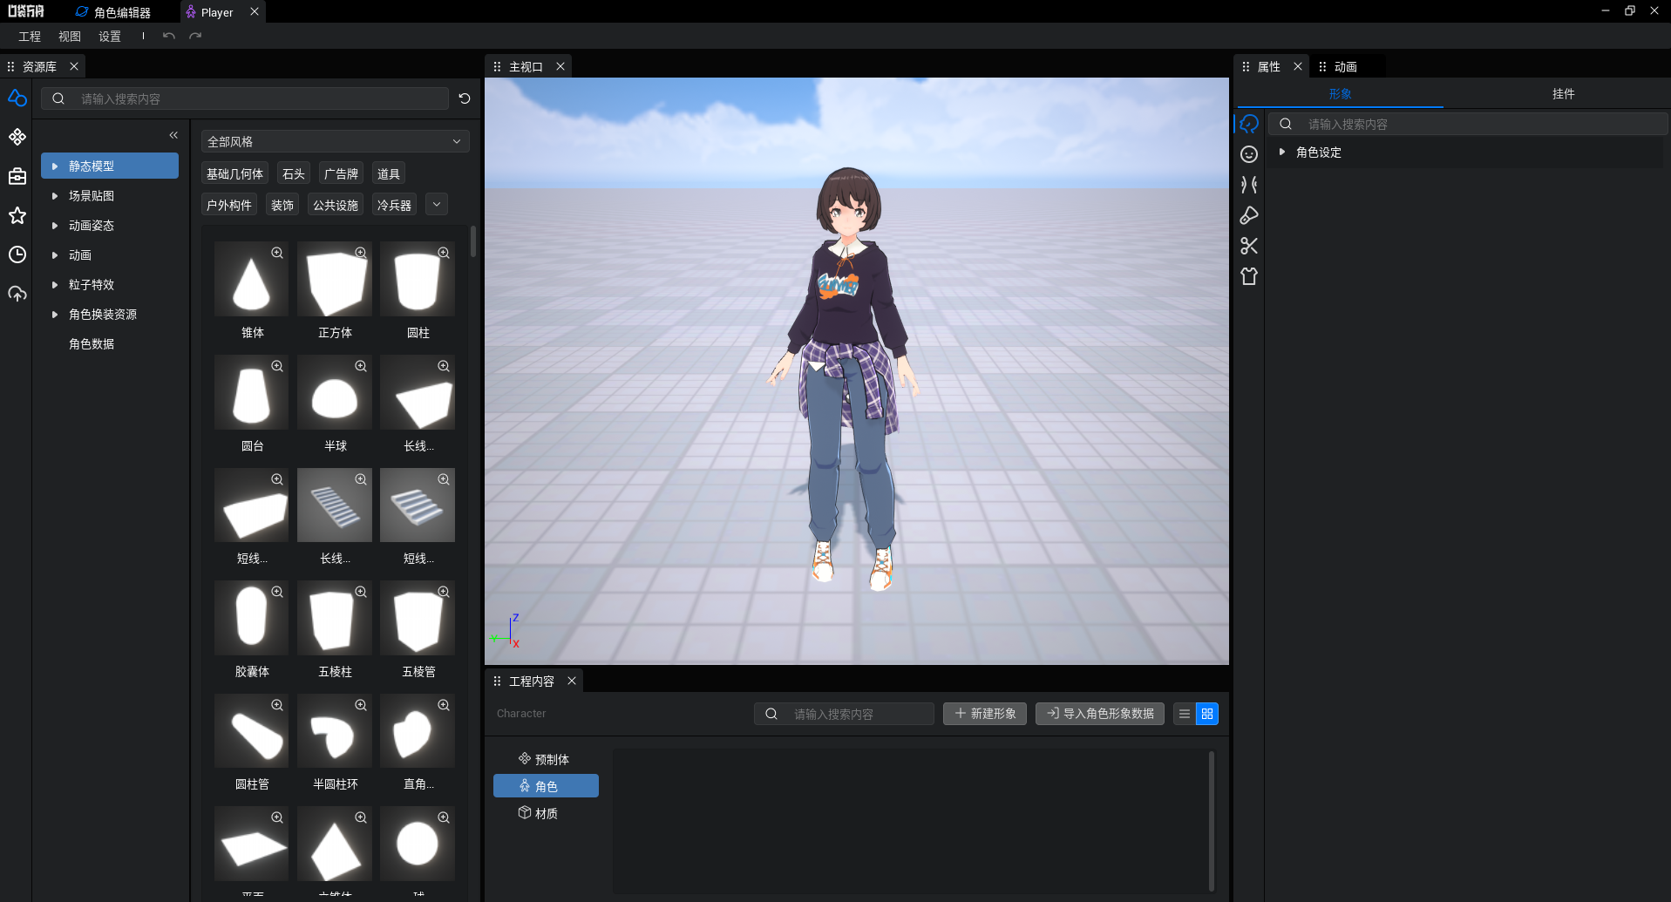Click the redo arrow in toolbar
The height and width of the screenshot is (902, 1671).
click(x=195, y=36)
